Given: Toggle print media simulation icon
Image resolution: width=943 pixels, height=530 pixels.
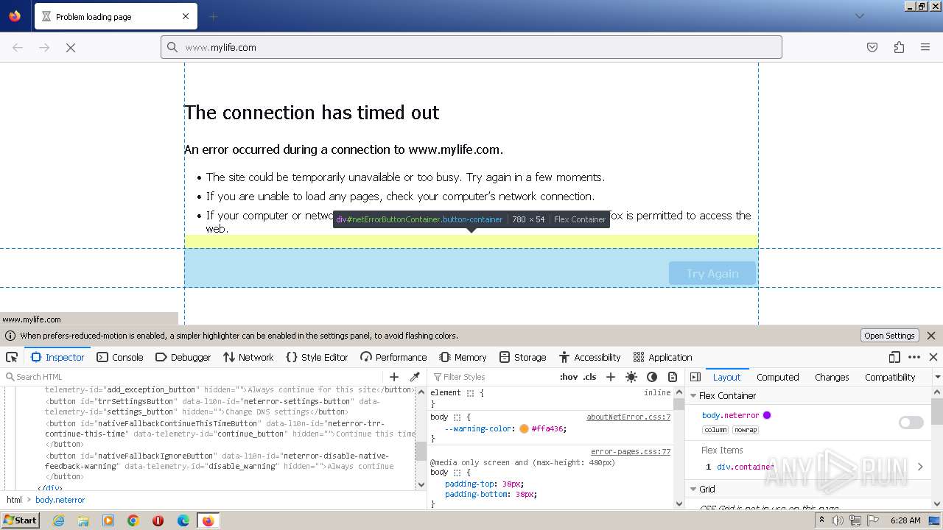Looking at the screenshot, I should point(673,377).
